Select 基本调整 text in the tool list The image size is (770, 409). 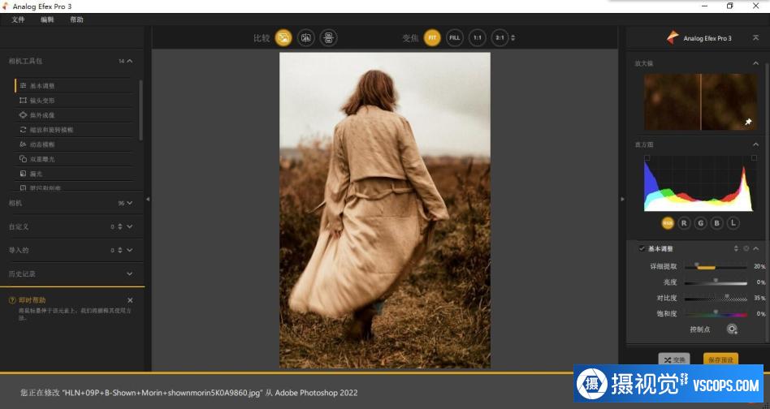point(42,86)
